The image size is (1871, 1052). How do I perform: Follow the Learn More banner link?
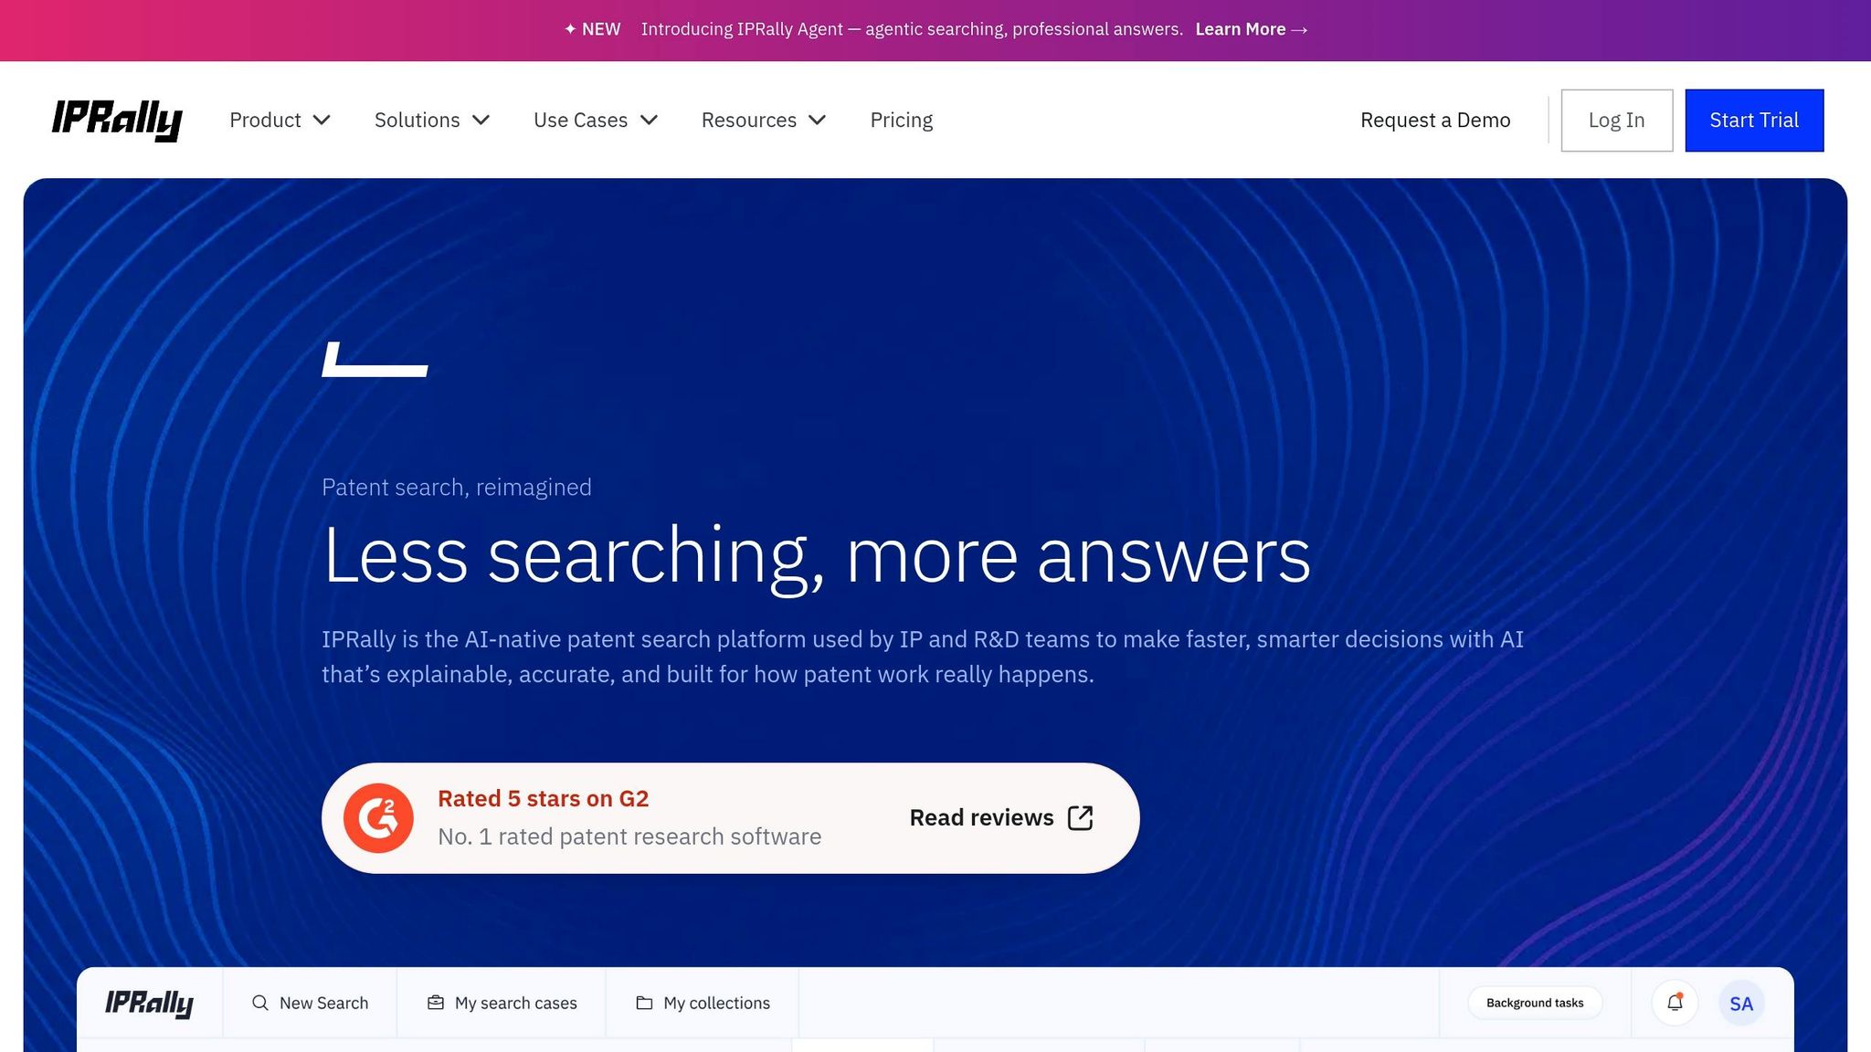1252,29
